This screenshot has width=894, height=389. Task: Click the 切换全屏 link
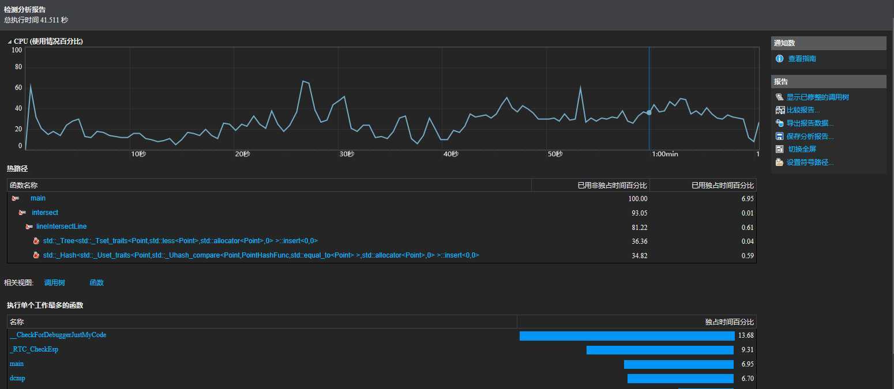tap(802, 149)
